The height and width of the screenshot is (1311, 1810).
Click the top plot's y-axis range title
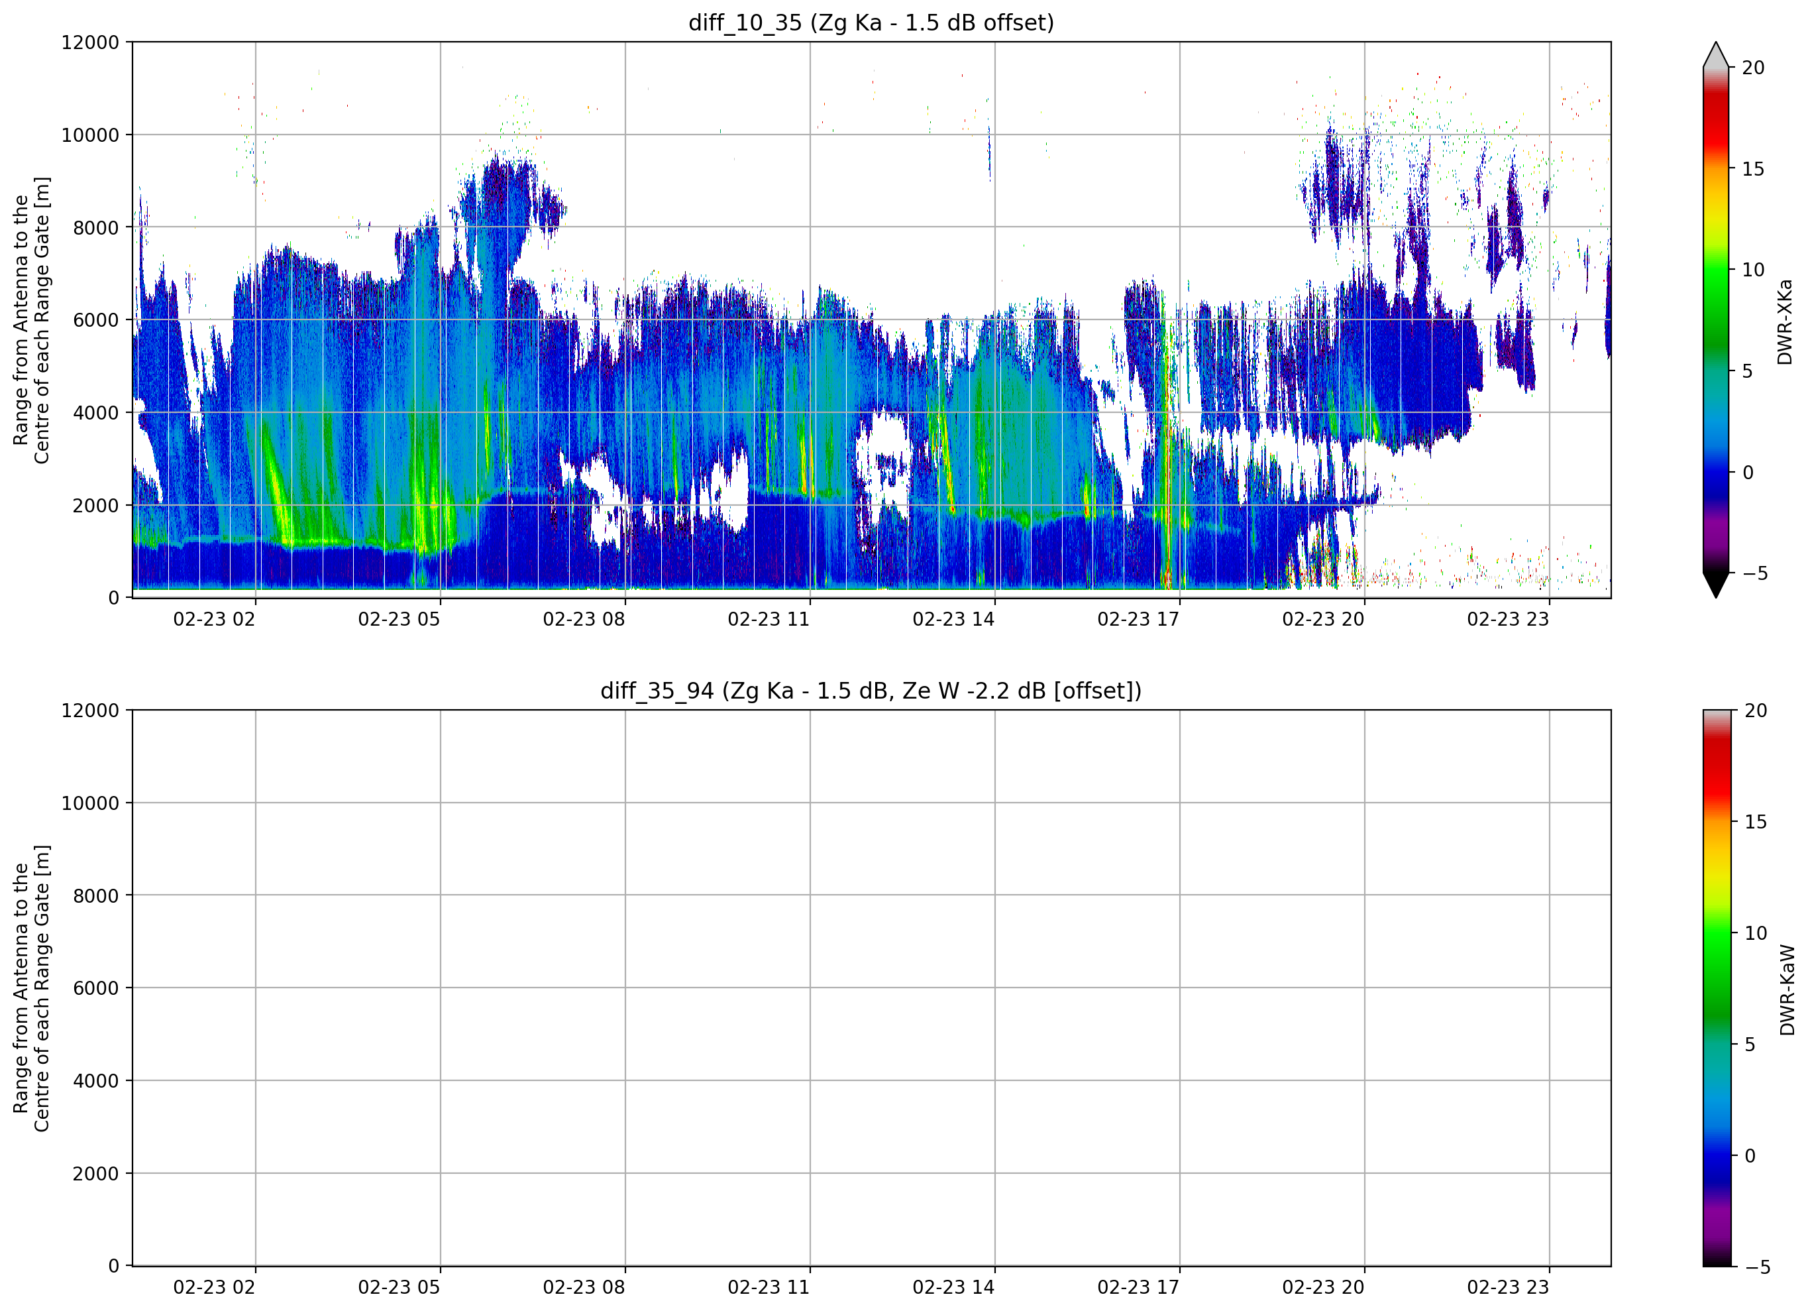click(x=31, y=320)
